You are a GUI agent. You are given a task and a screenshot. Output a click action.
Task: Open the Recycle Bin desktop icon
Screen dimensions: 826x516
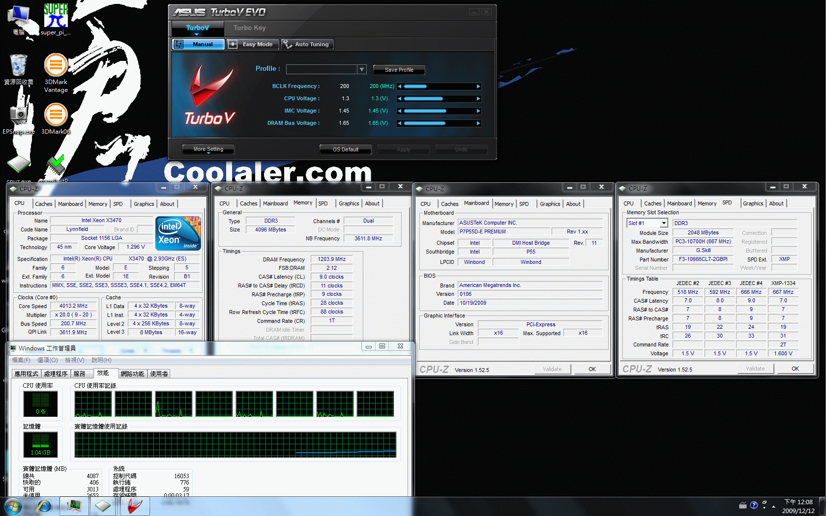pyautogui.click(x=19, y=69)
